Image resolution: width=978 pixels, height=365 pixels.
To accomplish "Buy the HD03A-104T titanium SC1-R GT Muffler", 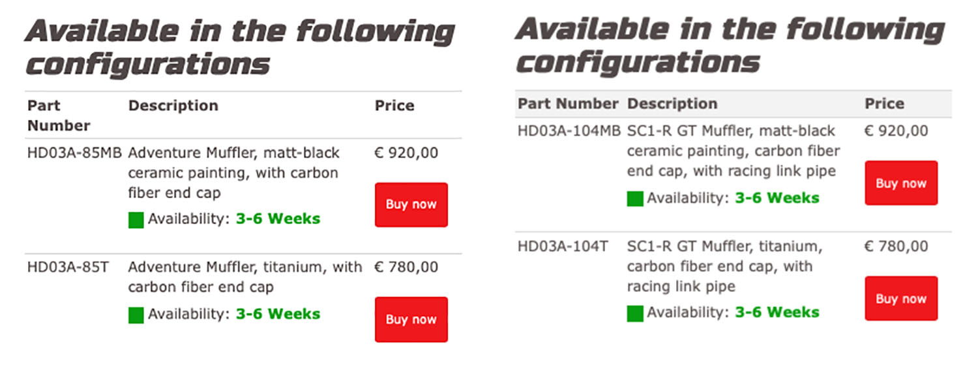I will click(x=901, y=299).
